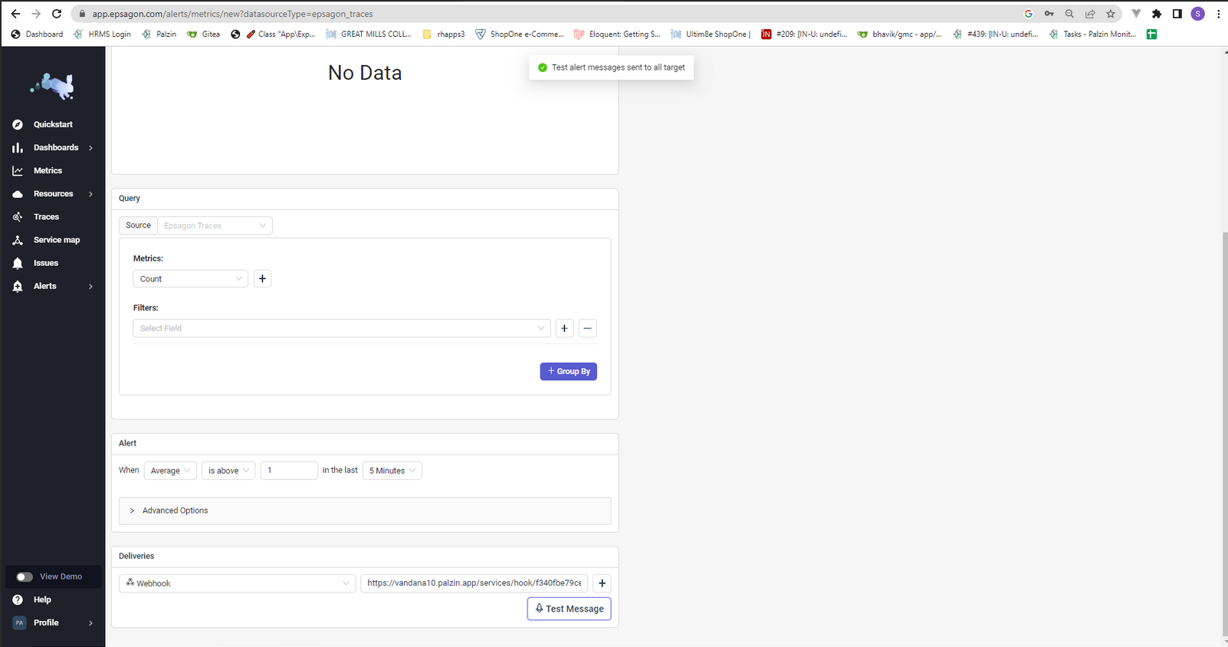Image resolution: width=1228 pixels, height=647 pixels.
Task: Remove the filter row with the minus icon
Action: [x=588, y=328]
